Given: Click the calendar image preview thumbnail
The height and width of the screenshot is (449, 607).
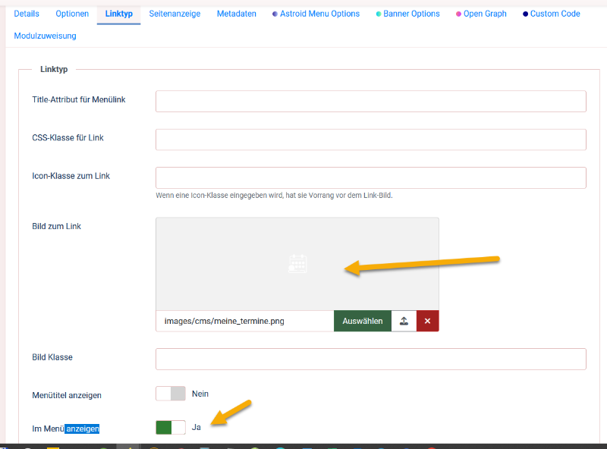Looking at the screenshot, I should click(297, 264).
